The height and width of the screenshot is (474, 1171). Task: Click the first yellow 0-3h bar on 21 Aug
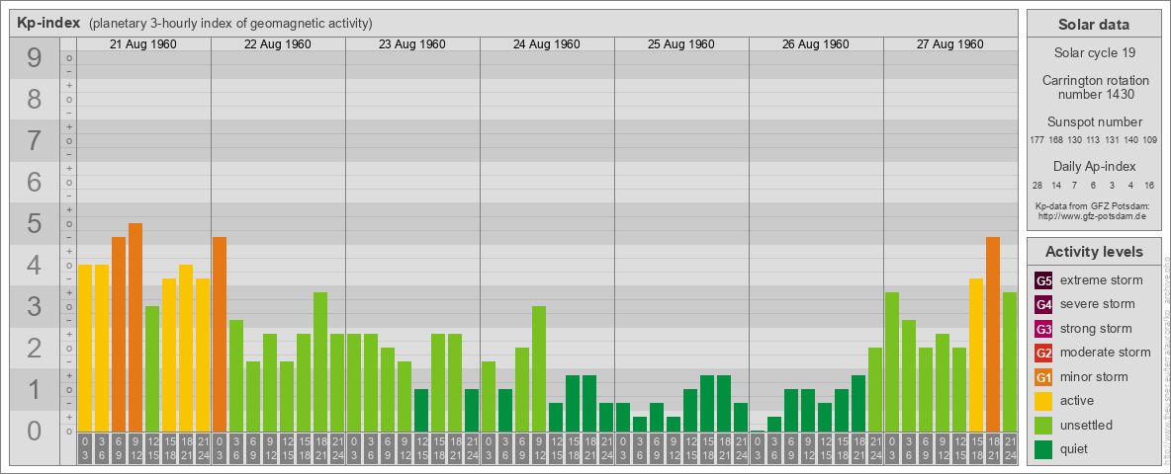85,348
